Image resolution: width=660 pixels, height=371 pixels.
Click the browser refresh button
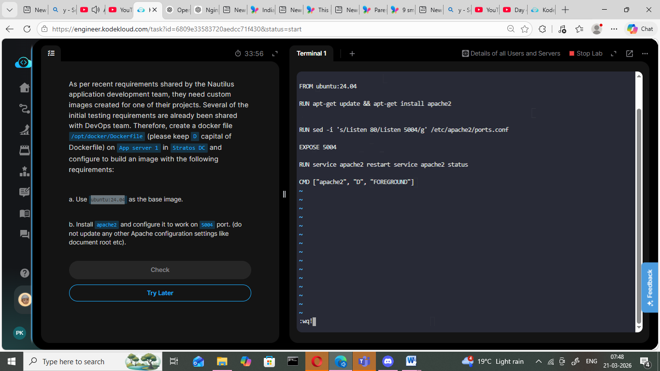[27, 29]
